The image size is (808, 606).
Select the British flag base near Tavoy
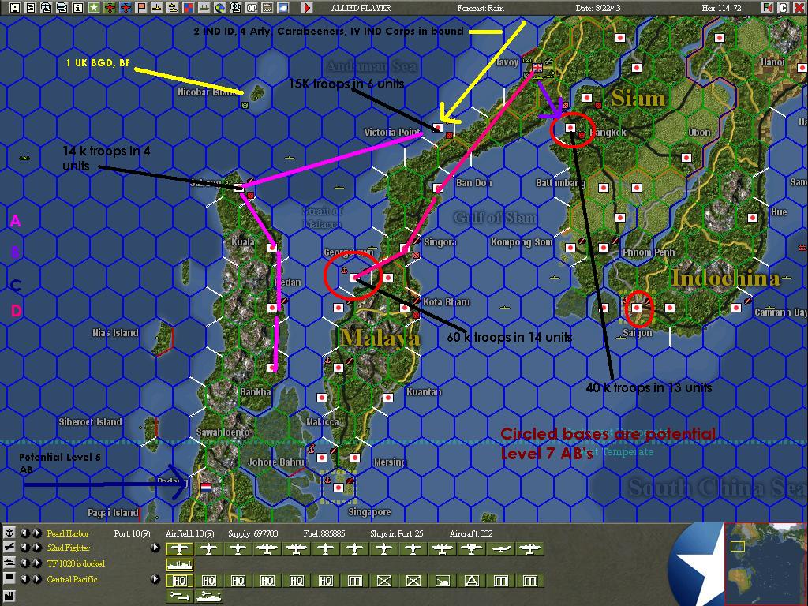pyautogui.click(x=537, y=68)
